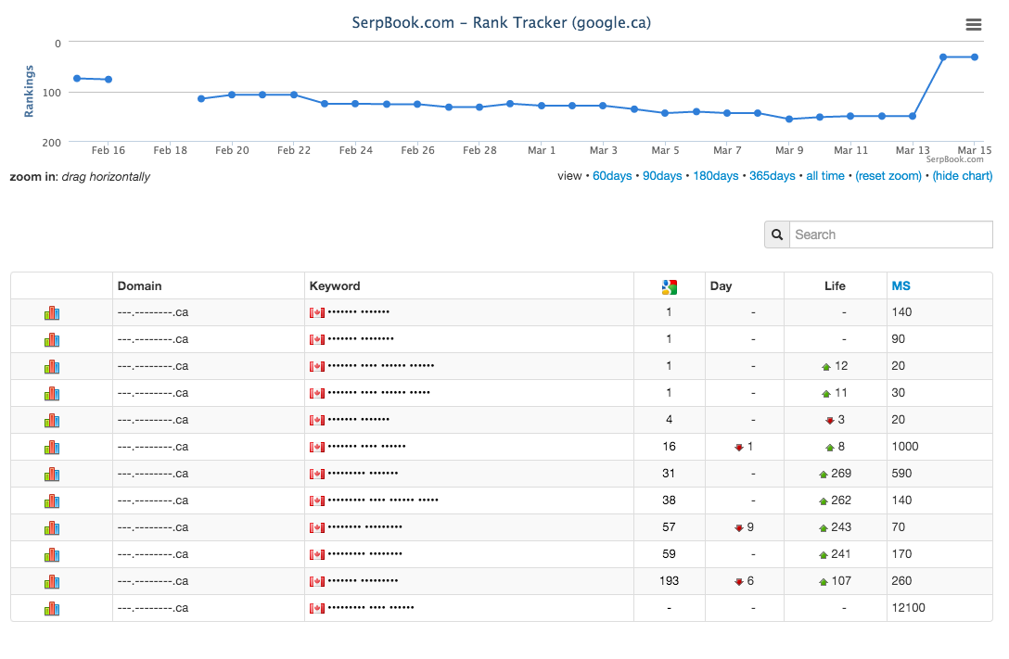Show 180days chart range

(x=716, y=176)
